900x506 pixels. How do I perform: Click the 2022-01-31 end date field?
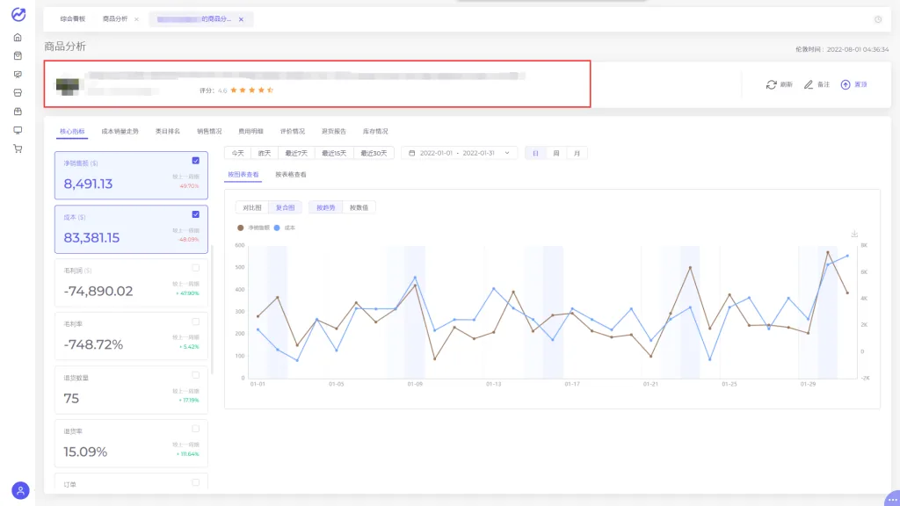[x=479, y=153]
